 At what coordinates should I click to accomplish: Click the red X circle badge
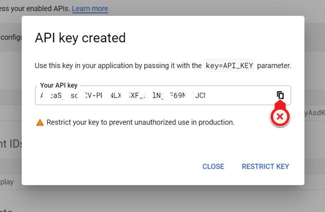coord(280,117)
